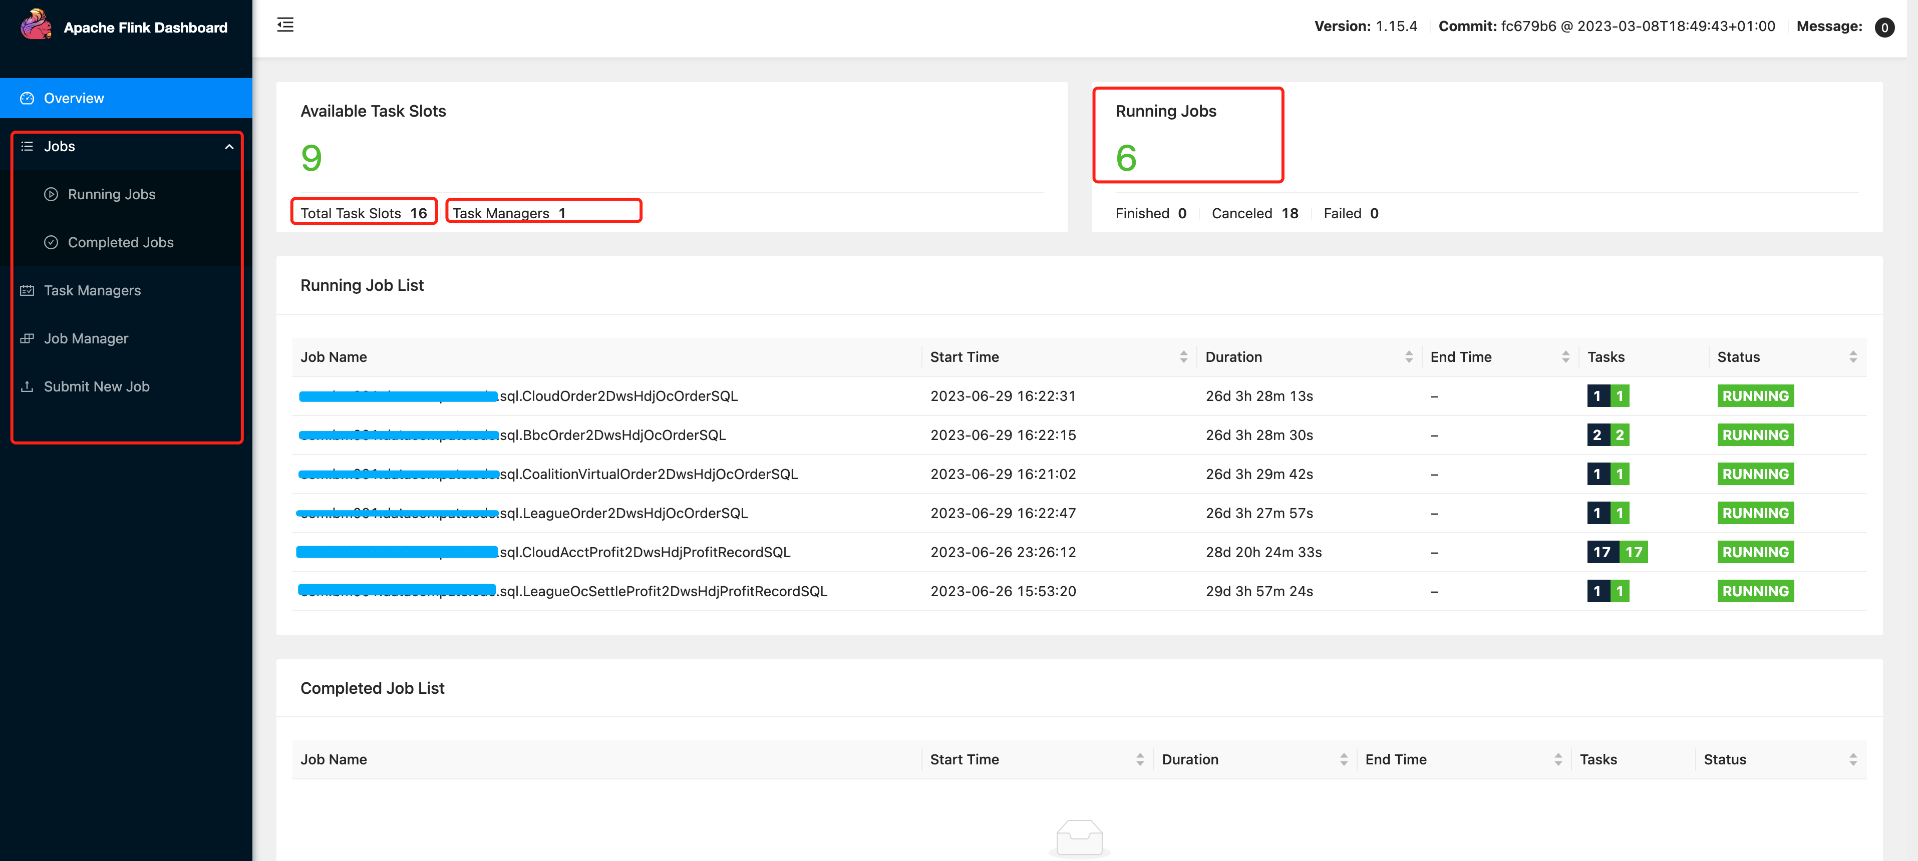Image resolution: width=1918 pixels, height=861 pixels.
Task: Sort running jobs by Start Time
Action: click(1183, 357)
